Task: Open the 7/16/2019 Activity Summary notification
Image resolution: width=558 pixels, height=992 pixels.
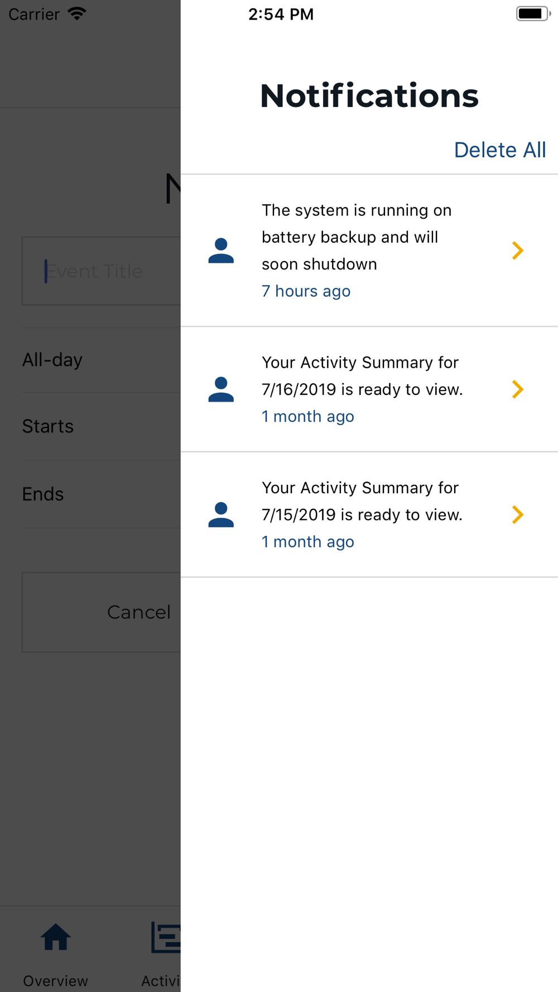Action: pyautogui.click(x=369, y=389)
